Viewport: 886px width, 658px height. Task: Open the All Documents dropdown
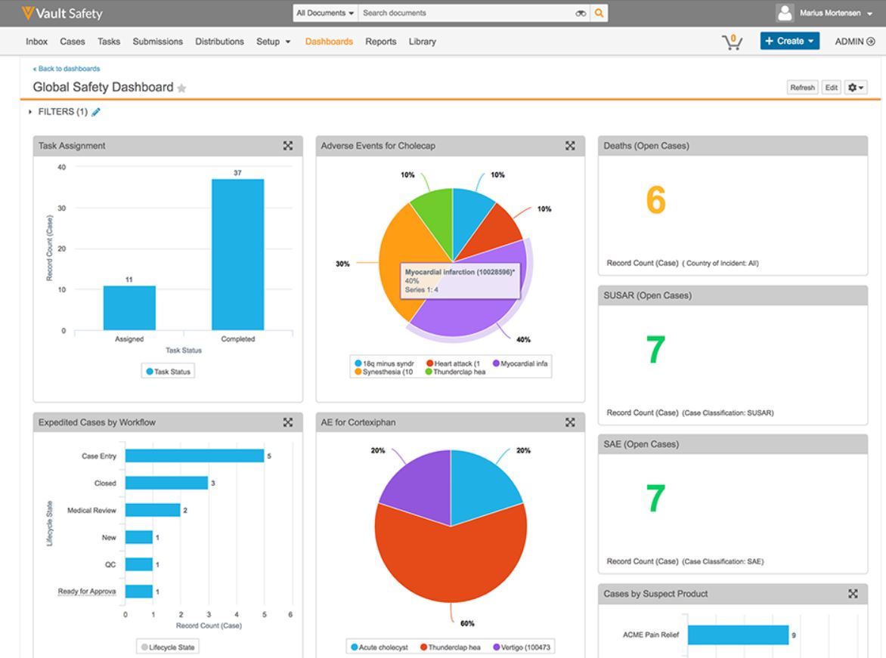tap(325, 13)
